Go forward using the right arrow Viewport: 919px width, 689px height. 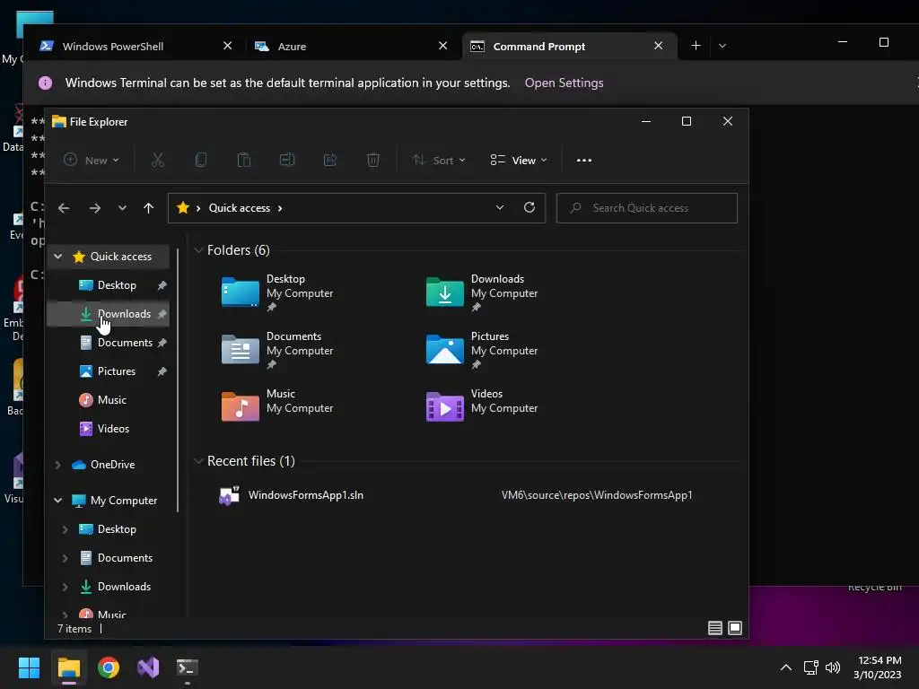coord(95,208)
